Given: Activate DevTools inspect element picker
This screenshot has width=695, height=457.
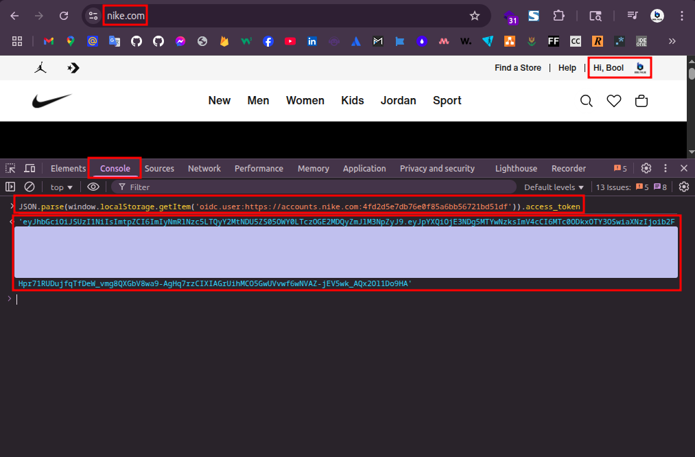Looking at the screenshot, I should click(10, 168).
